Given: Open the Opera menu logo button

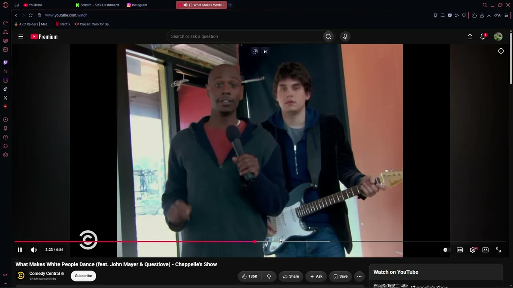Looking at the screenshot, I should point(5,5).
